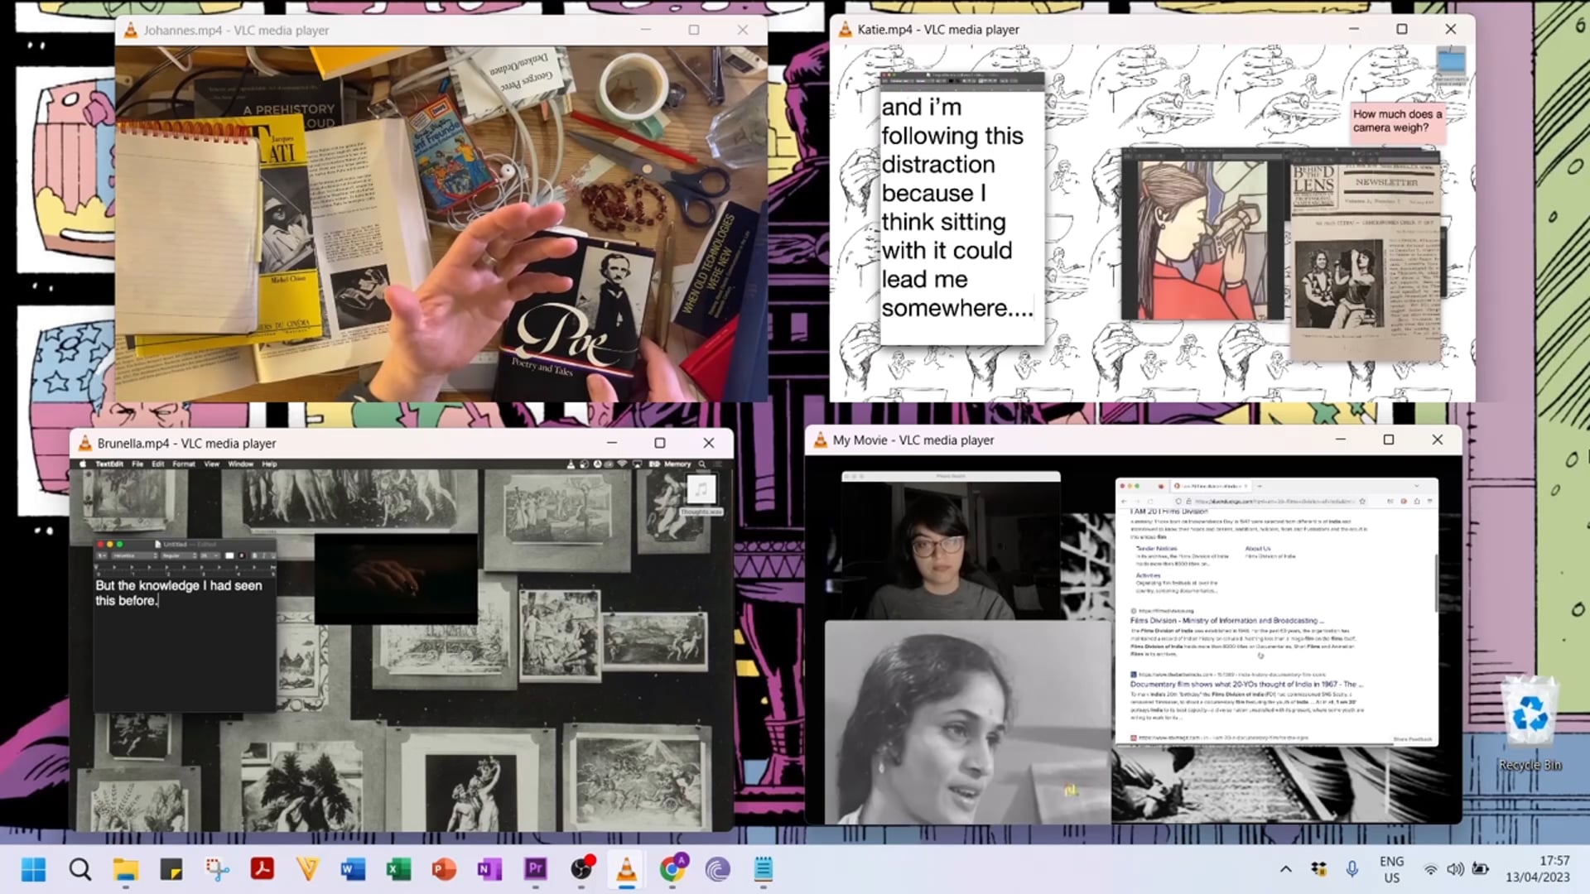Close the My Movie VLC window
Screen dimensions: 1590x894
pos(1438,440)
